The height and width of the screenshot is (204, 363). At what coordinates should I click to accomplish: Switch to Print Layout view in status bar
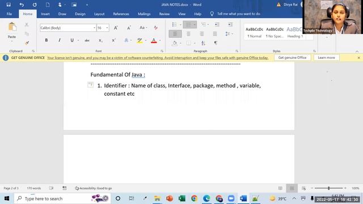point(292,188)
